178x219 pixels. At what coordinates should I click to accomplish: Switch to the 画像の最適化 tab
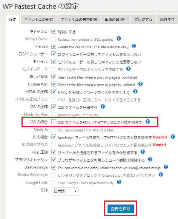(x=116, y=19)
